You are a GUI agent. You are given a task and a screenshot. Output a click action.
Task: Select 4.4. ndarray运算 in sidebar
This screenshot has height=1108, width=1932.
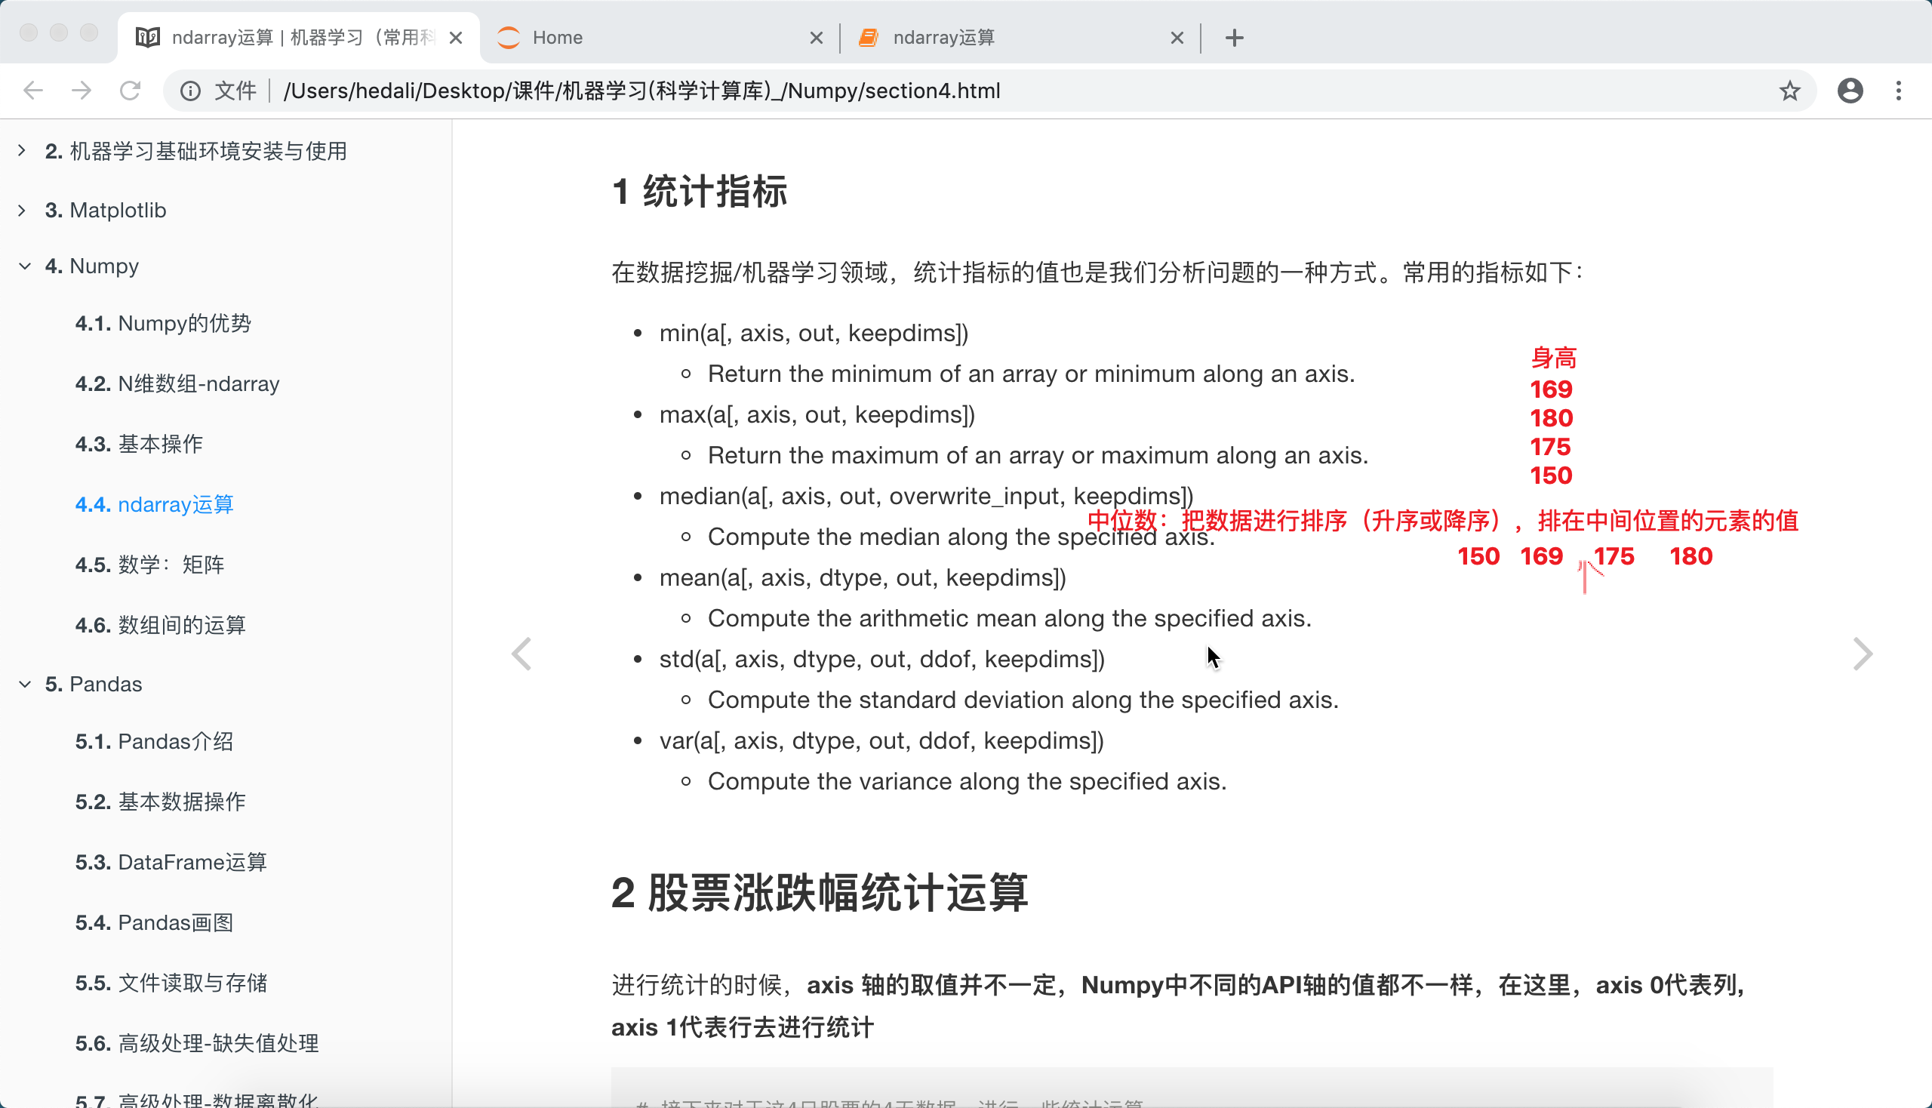pyautogui.click(x=154, y=503)
